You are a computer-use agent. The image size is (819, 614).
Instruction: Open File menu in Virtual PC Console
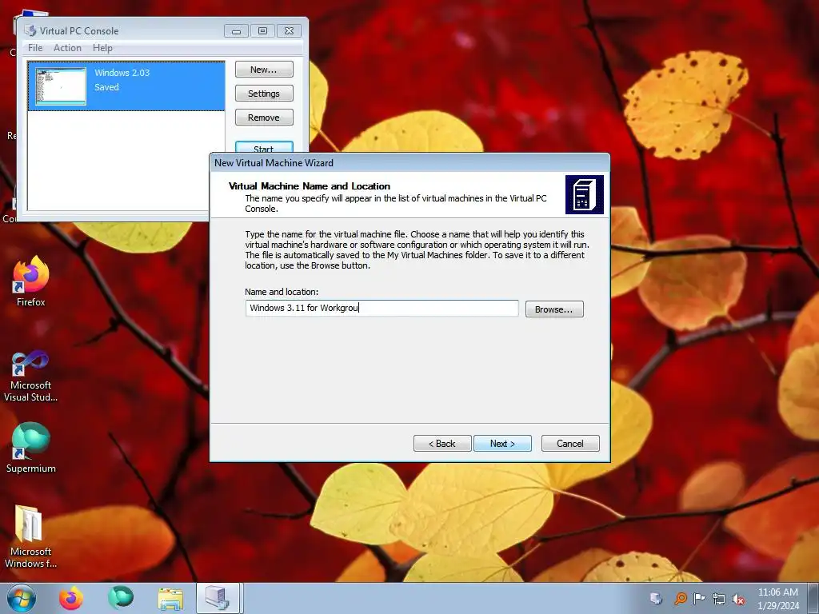[35, 48]
